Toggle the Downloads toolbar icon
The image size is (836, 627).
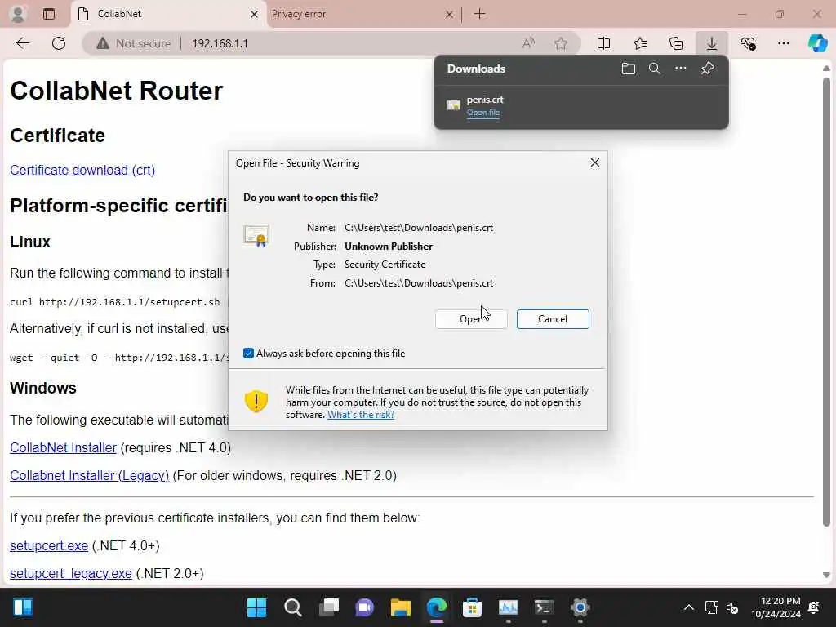coord(712,43)
